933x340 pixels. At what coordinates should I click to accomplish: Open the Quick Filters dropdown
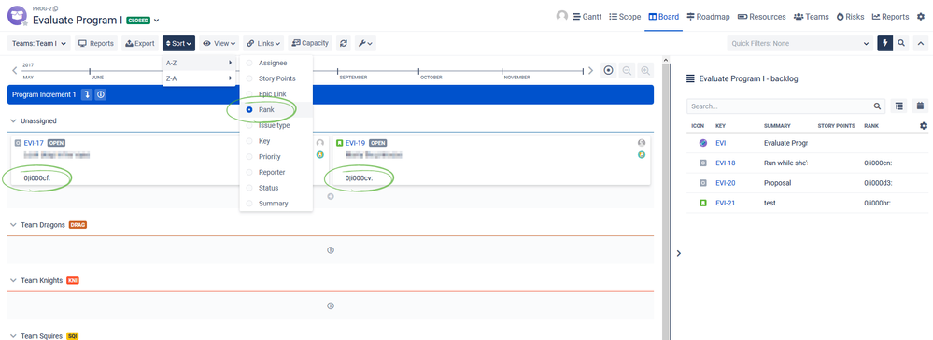(x=799, y=44)
